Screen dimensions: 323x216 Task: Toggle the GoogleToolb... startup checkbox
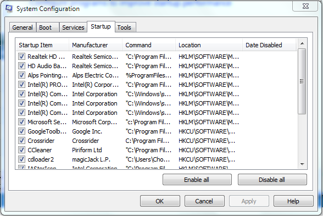[21, 131]
